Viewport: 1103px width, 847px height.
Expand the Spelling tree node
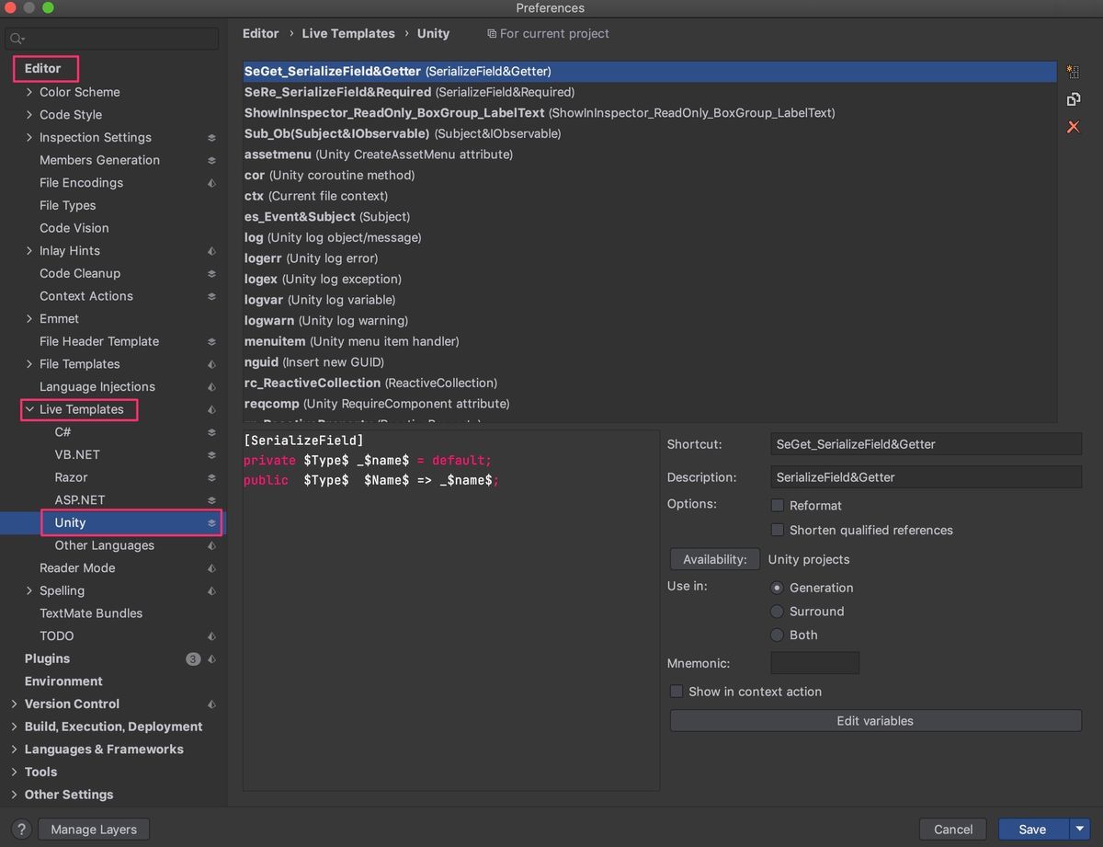[x=29, y=590]
